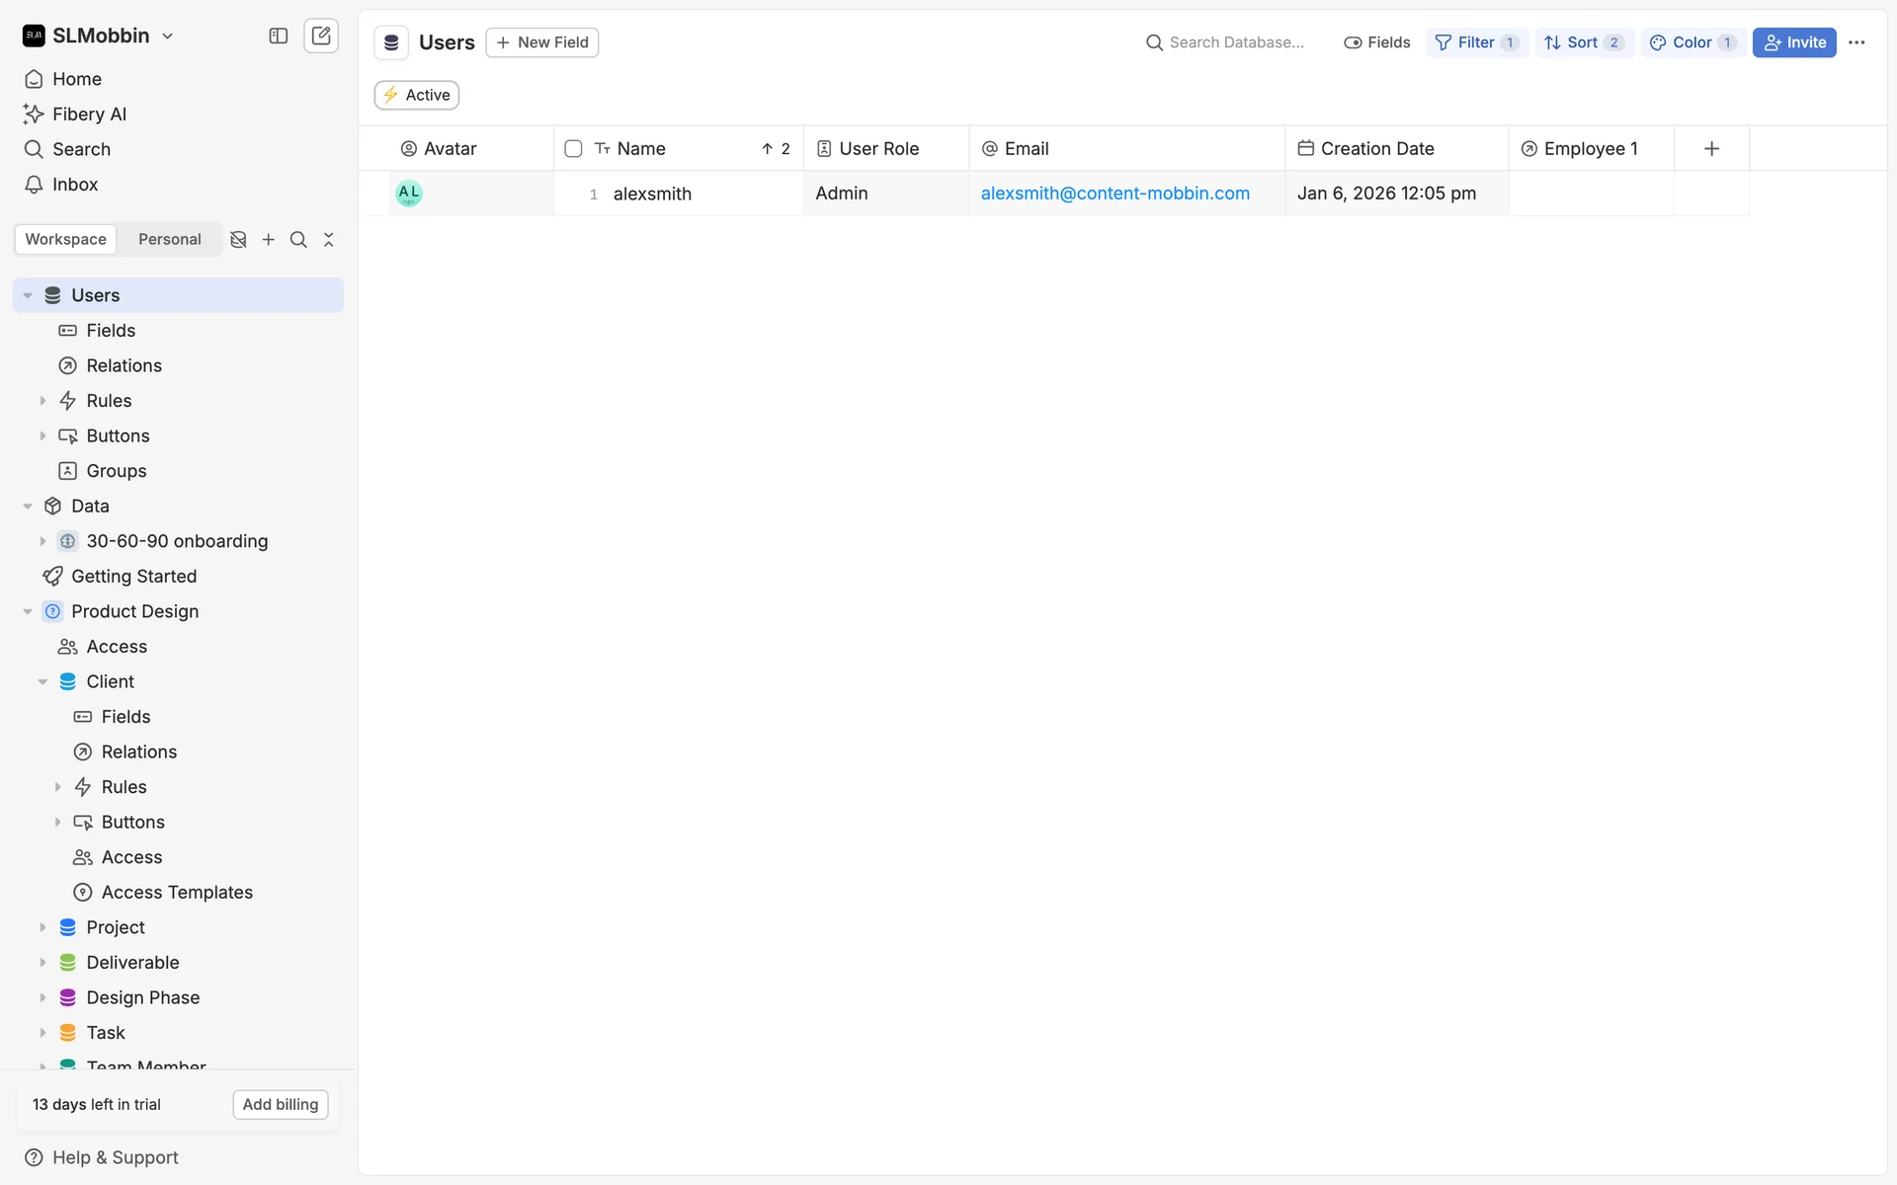The width and height of the screenshot is (1897, 1185).
Task: Click the Users database icon in header
Action: (391, 42)
